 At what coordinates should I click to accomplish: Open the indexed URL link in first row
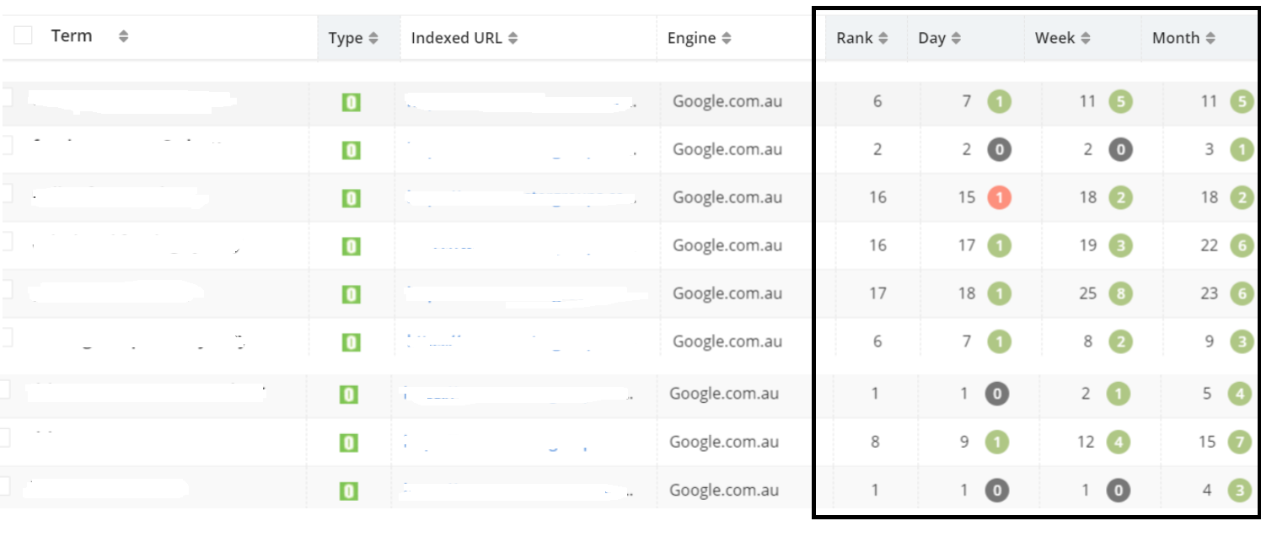click(519, 103)
